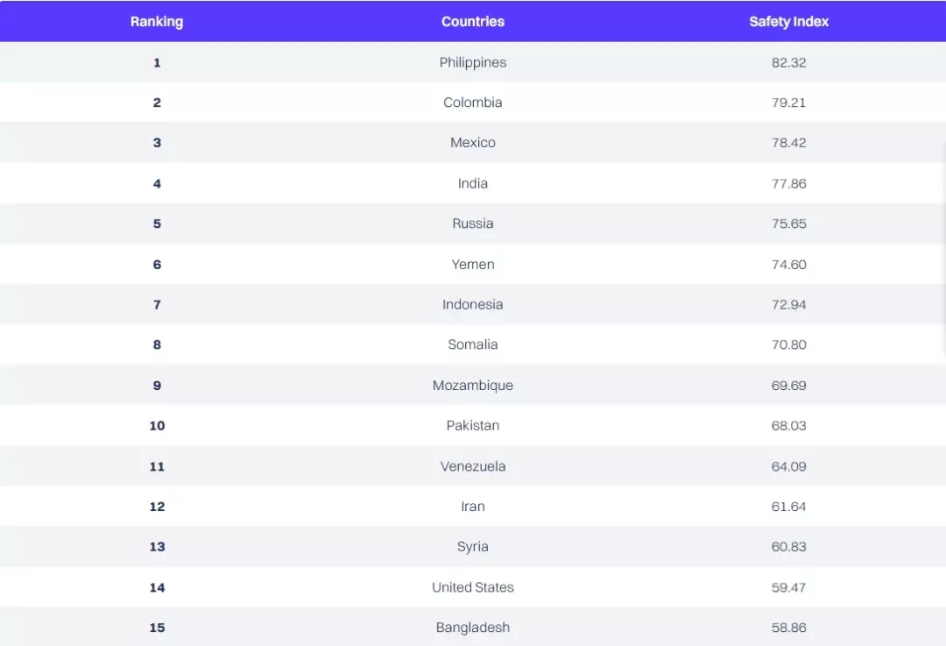This screenshot has width=946, height=646.
Task: Click the Safety Index column header
Action: tap(788, 22)
